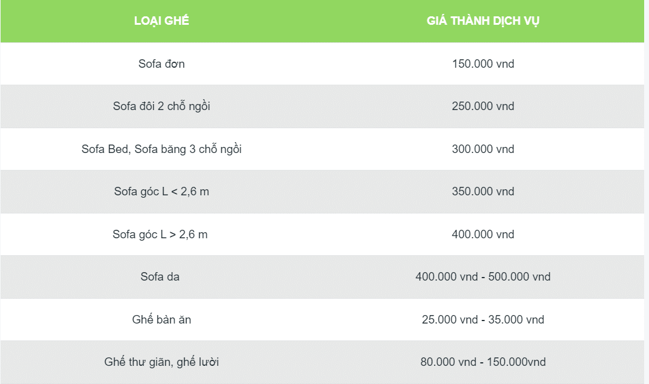Click the LOẠI GHẾ column header
Image resolution: width=649 pixels, height=384 pixels.
[162, 21]
